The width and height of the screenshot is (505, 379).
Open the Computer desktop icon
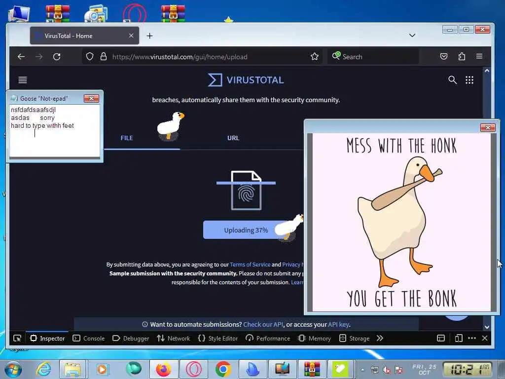[19, 13]
